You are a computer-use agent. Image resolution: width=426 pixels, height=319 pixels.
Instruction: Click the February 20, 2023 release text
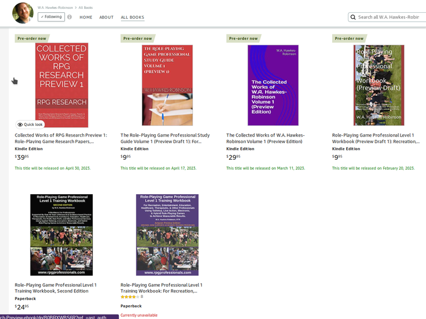click(x=373, y=168)
